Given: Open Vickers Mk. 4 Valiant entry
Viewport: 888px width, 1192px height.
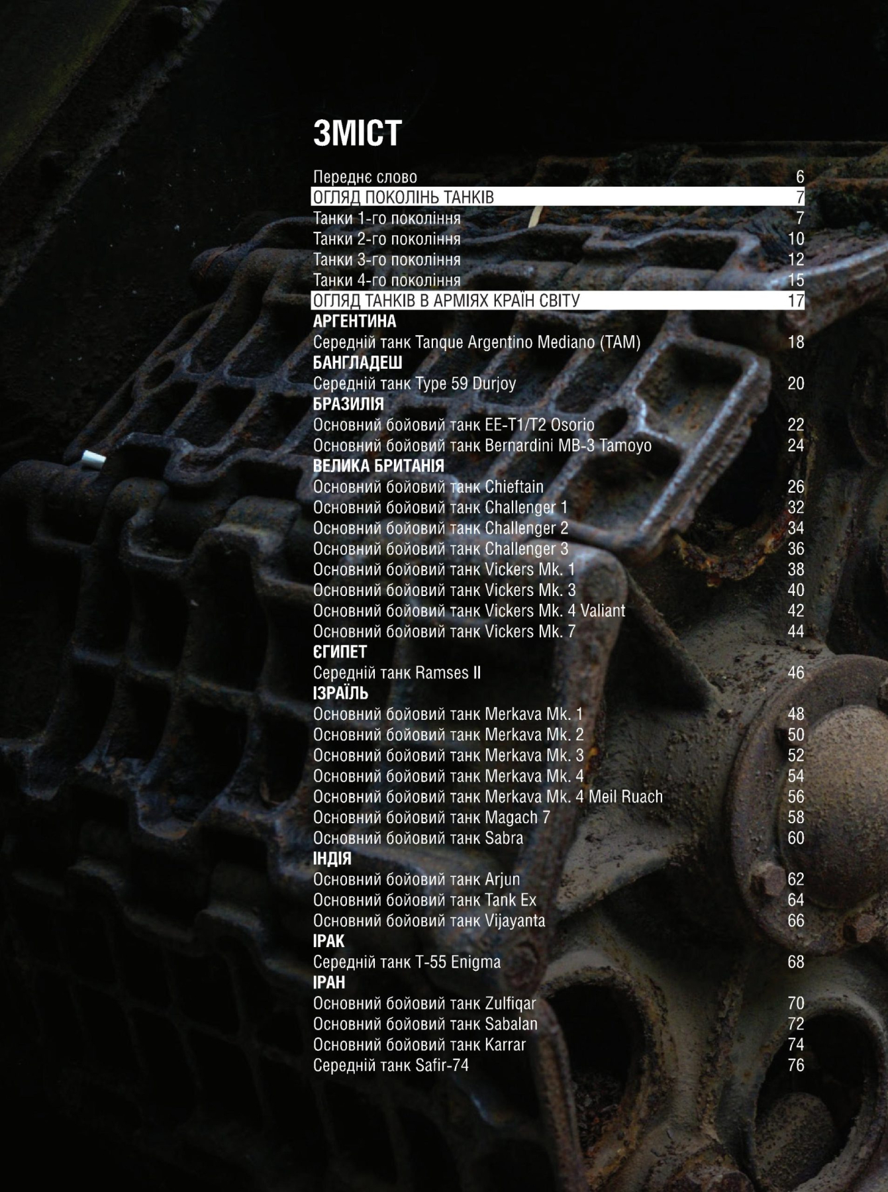Looking at the screenshot, I should 469,611.
